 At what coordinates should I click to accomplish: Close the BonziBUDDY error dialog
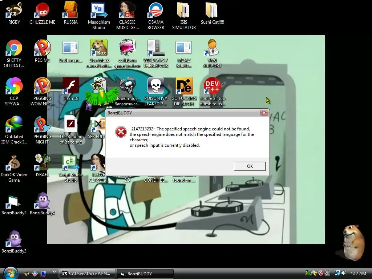click(x=264, y=113)
